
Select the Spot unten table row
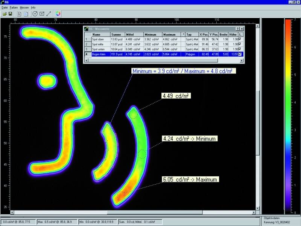pos(98,49)
